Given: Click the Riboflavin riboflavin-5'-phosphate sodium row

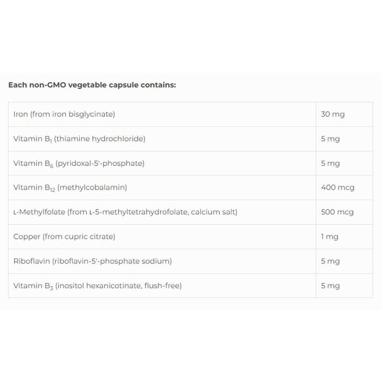Looking at the screenshot, I should point(93,261).
